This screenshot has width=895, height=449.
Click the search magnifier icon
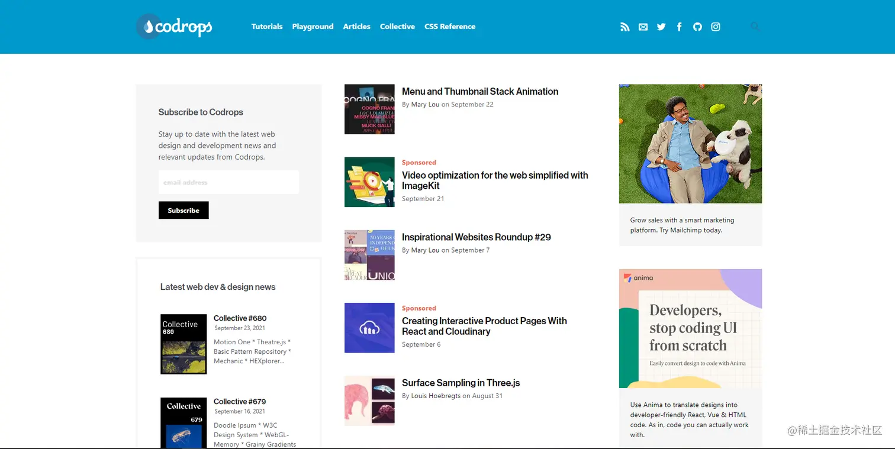[755, 26]
